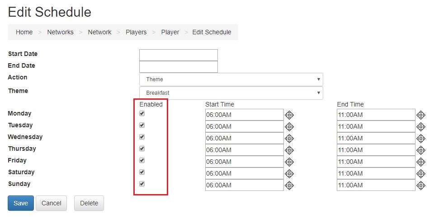Disable the Saturday schedule checkbox
Image resolution: width=434 pixels, height=218 pixels.
click(142, 172)
